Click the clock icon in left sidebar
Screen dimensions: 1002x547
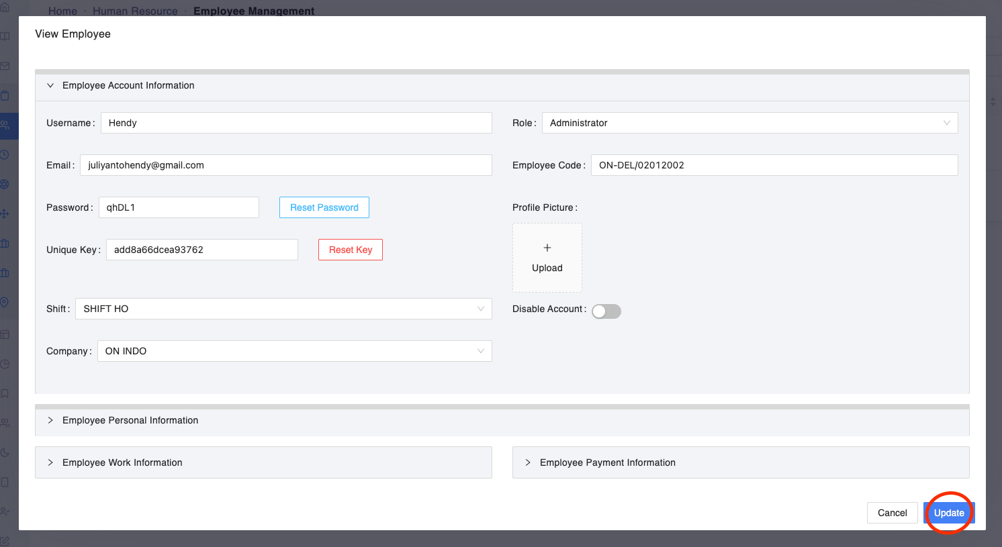5,154
